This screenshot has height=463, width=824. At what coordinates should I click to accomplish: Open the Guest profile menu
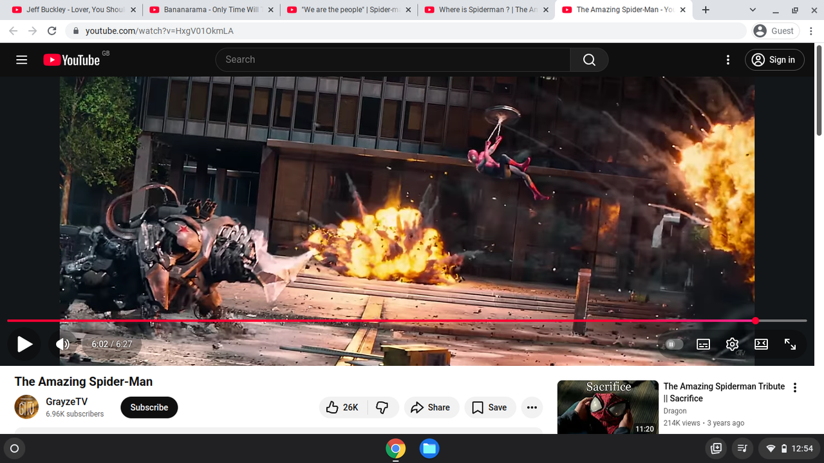coord(774,31)
